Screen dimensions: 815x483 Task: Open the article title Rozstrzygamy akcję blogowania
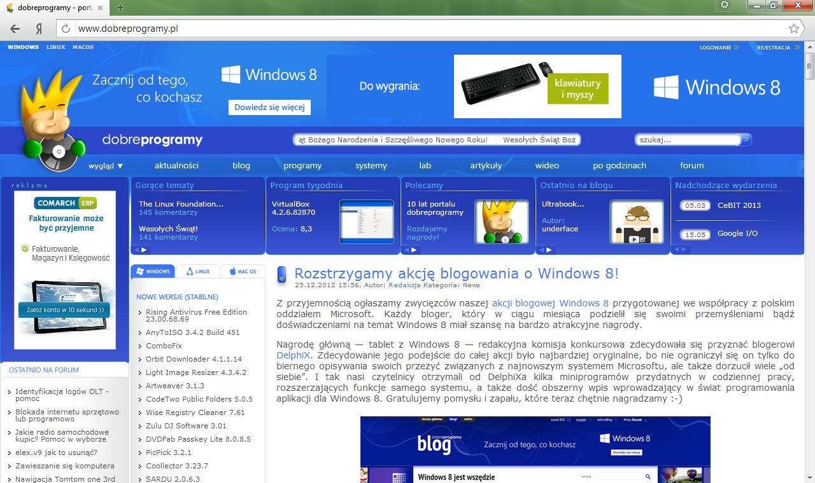pyautogui.click(x=457, y=274)
